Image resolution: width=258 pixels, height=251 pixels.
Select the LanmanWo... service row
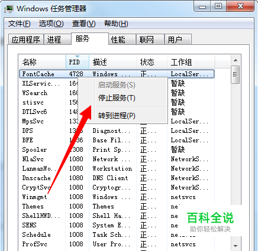pyautogui.click(x=117, y=168)
